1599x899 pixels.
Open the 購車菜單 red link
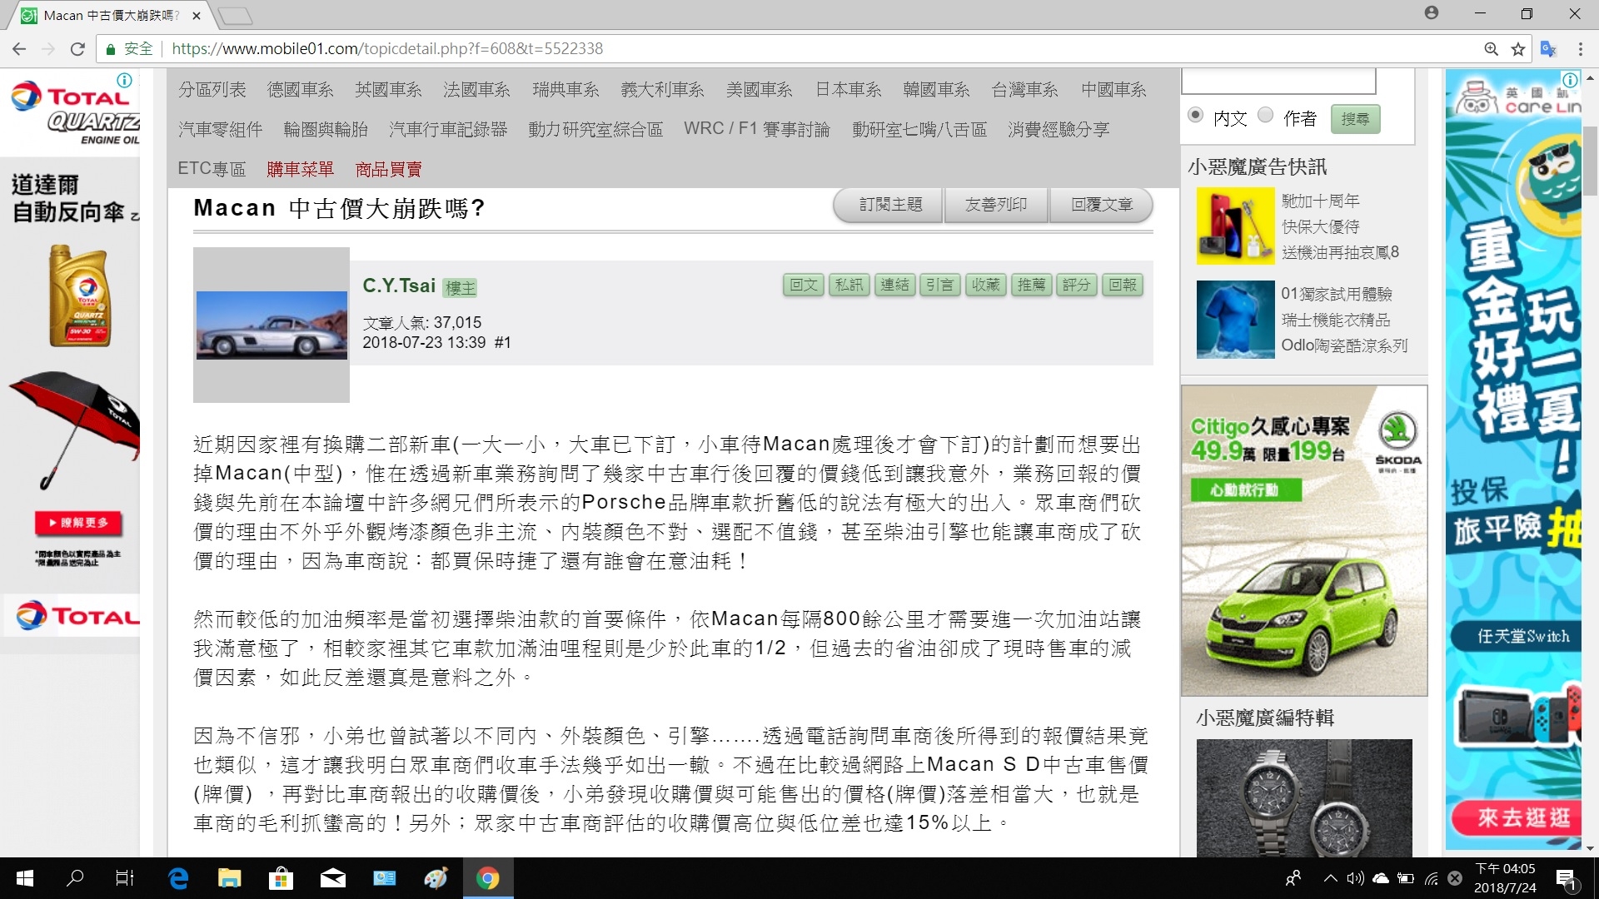(300, 170)
